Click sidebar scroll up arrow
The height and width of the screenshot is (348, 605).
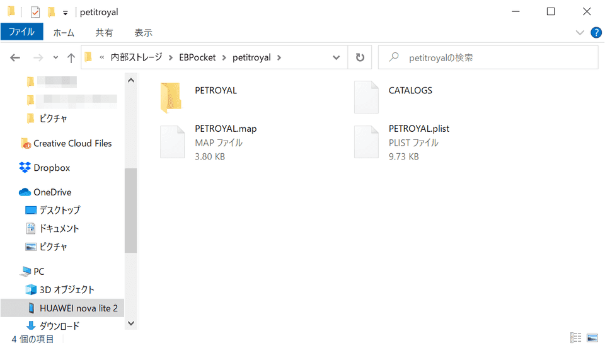(131, 80)
